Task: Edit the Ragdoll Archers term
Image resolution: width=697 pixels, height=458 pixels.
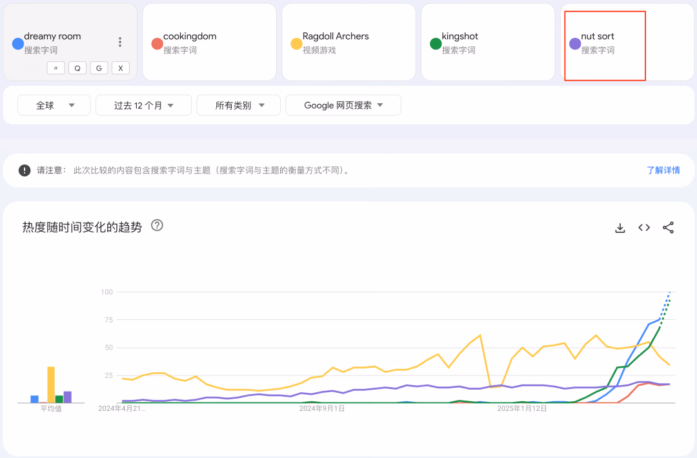Action: point(336,36)
